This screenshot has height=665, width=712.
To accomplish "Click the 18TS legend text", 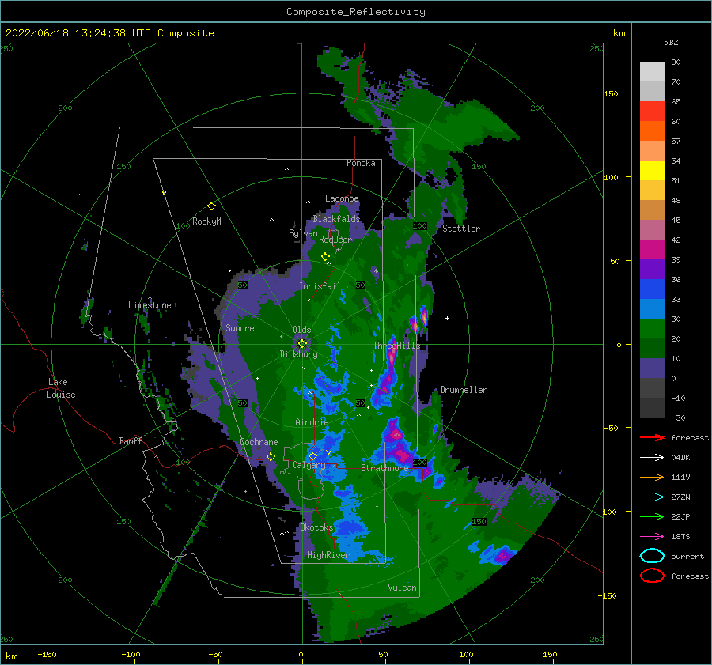I will (x=680, y=537).
